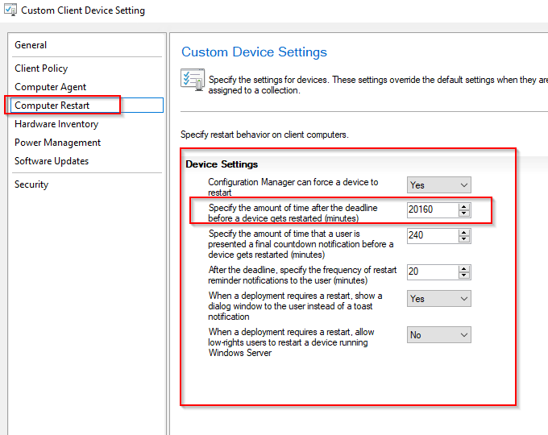Click the reminder frequency field showing 20
The width and height of the screenshot is (548, 435).
pos(433,271)
